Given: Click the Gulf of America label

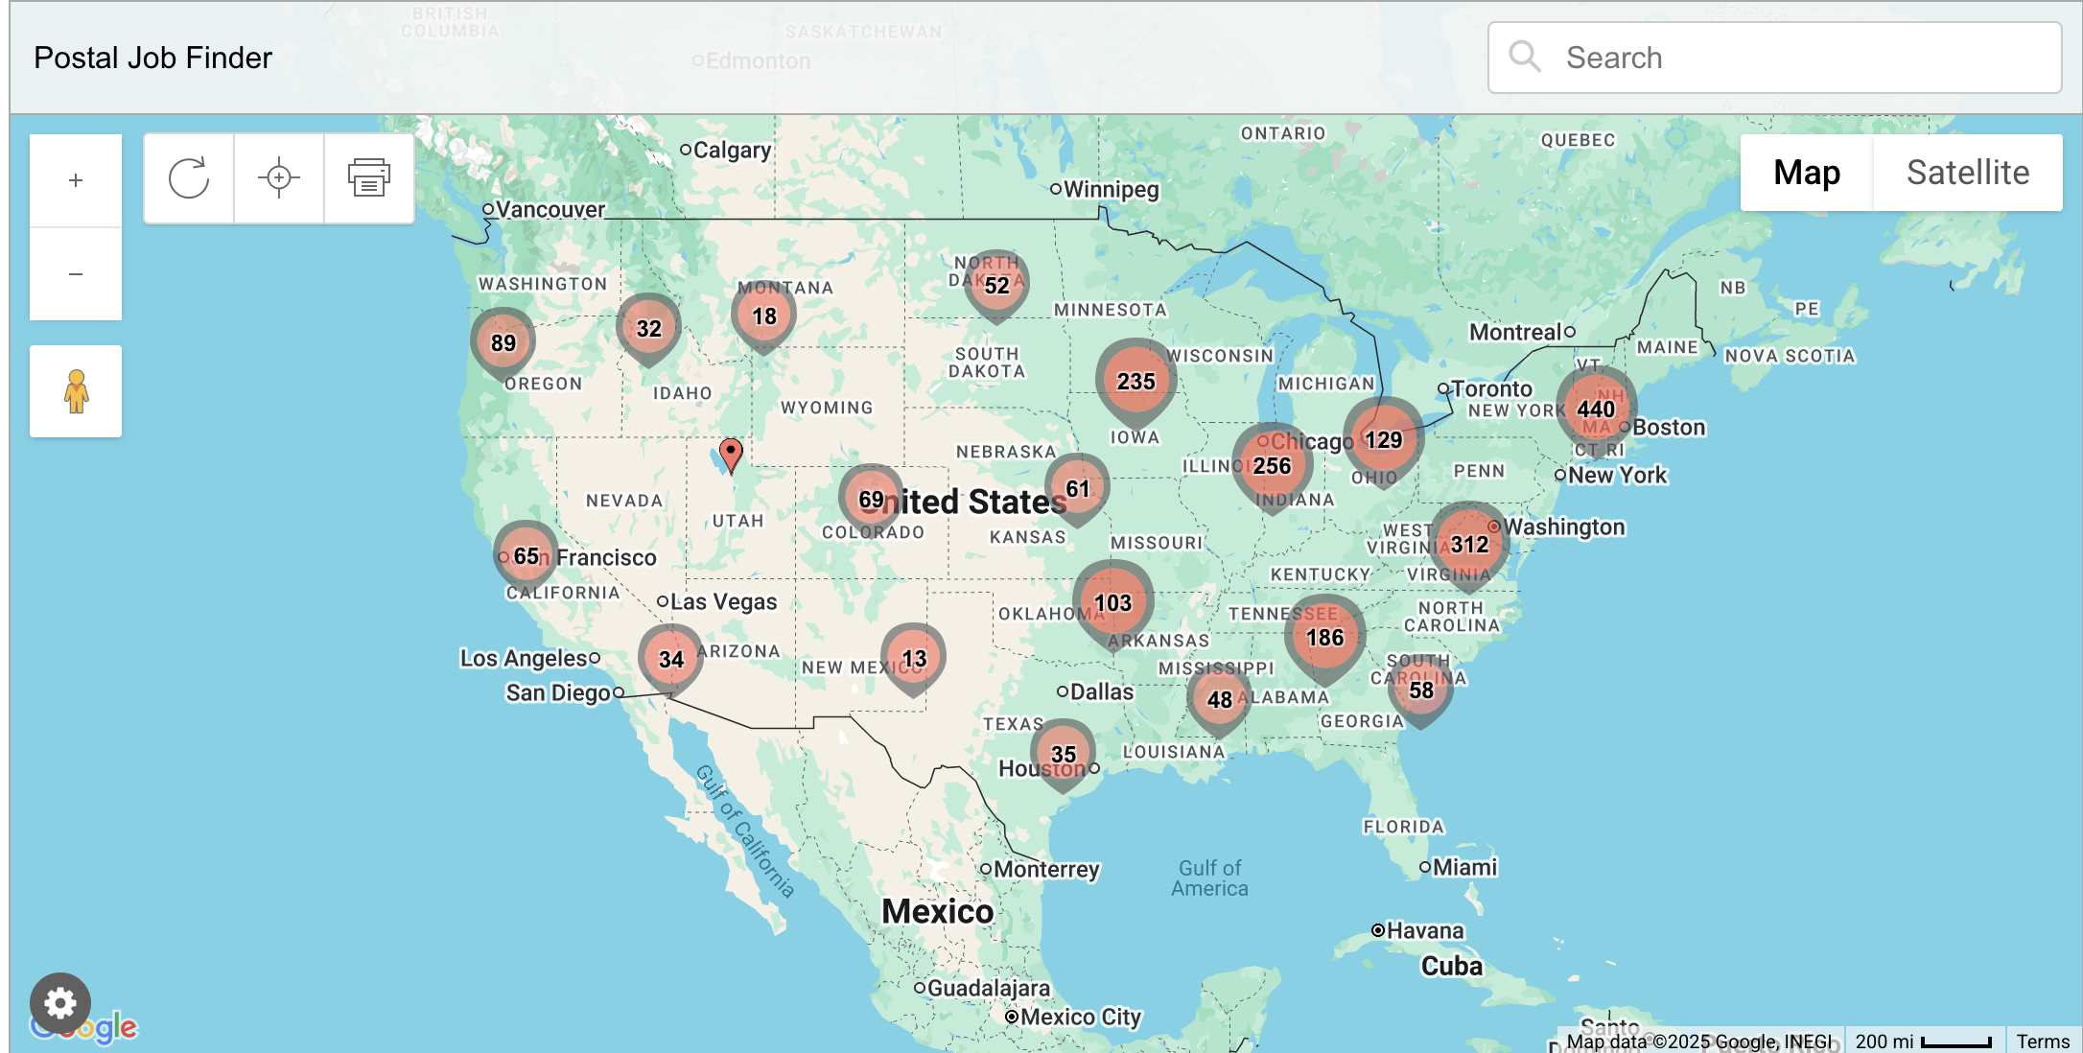Looking at the screenshot, I should [1209, 878].
